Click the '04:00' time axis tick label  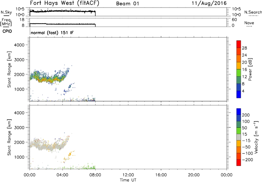point(62,175)
